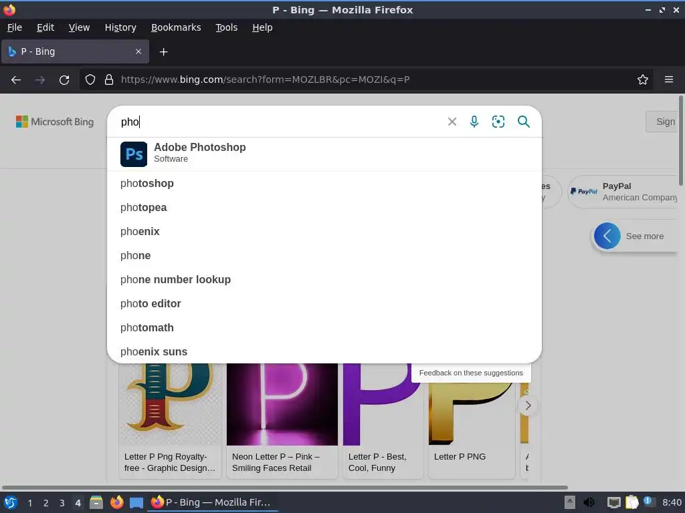Open the Edit menu
Image resolution: width=685 pixels, height=513 pixels.
[45, 27]
